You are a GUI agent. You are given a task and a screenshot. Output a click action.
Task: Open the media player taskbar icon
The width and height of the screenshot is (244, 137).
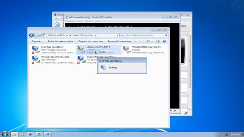tap(22, 134)
